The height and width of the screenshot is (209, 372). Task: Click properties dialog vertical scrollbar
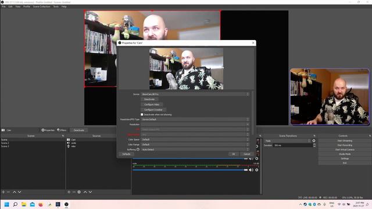pyautogui.click(x=253, y=113)
